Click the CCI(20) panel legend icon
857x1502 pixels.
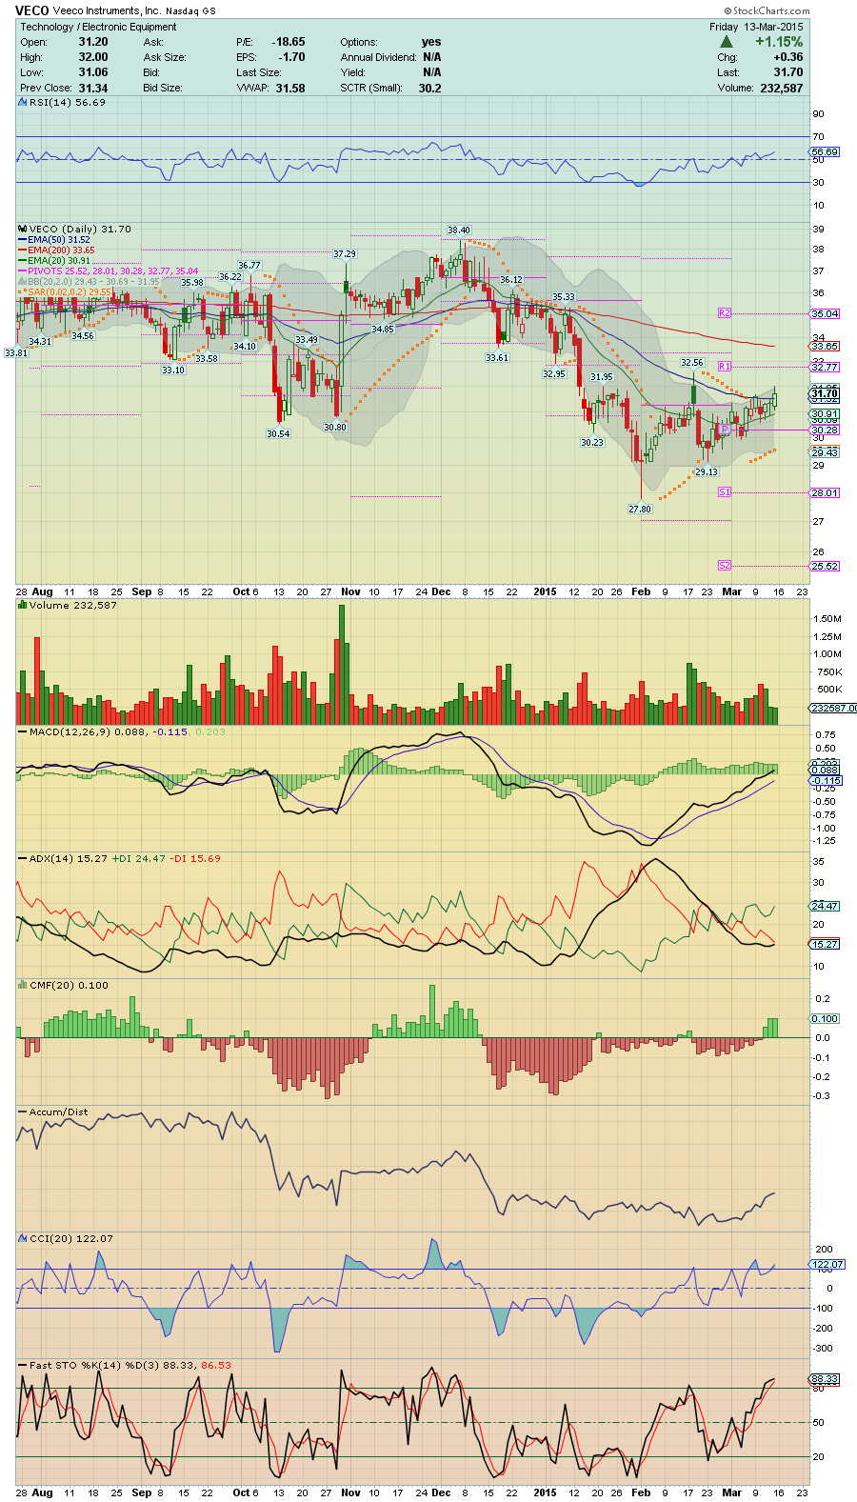[24, 1238]
